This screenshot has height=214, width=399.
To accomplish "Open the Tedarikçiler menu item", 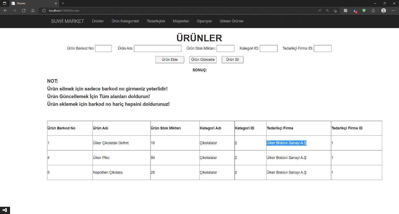I will point(156,21).
